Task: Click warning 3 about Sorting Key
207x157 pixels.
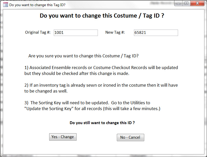Action: [x=92, y=106]
